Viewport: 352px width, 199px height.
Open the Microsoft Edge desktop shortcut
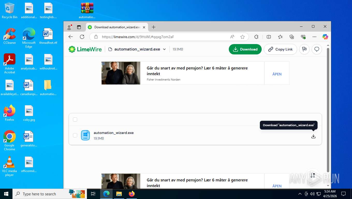(29, 38)
